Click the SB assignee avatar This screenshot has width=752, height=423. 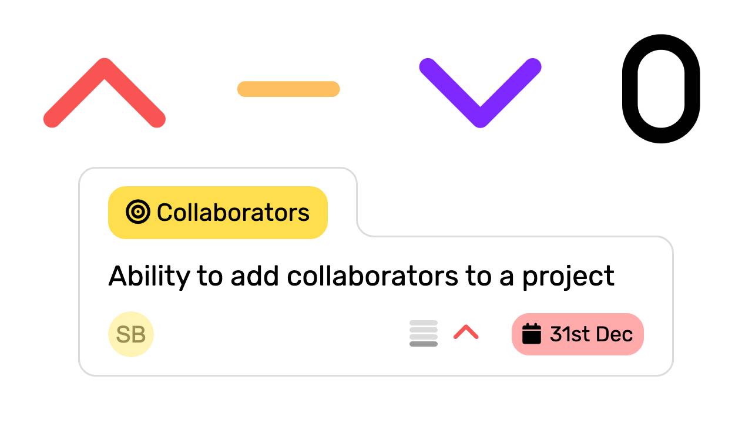(131, 334)
